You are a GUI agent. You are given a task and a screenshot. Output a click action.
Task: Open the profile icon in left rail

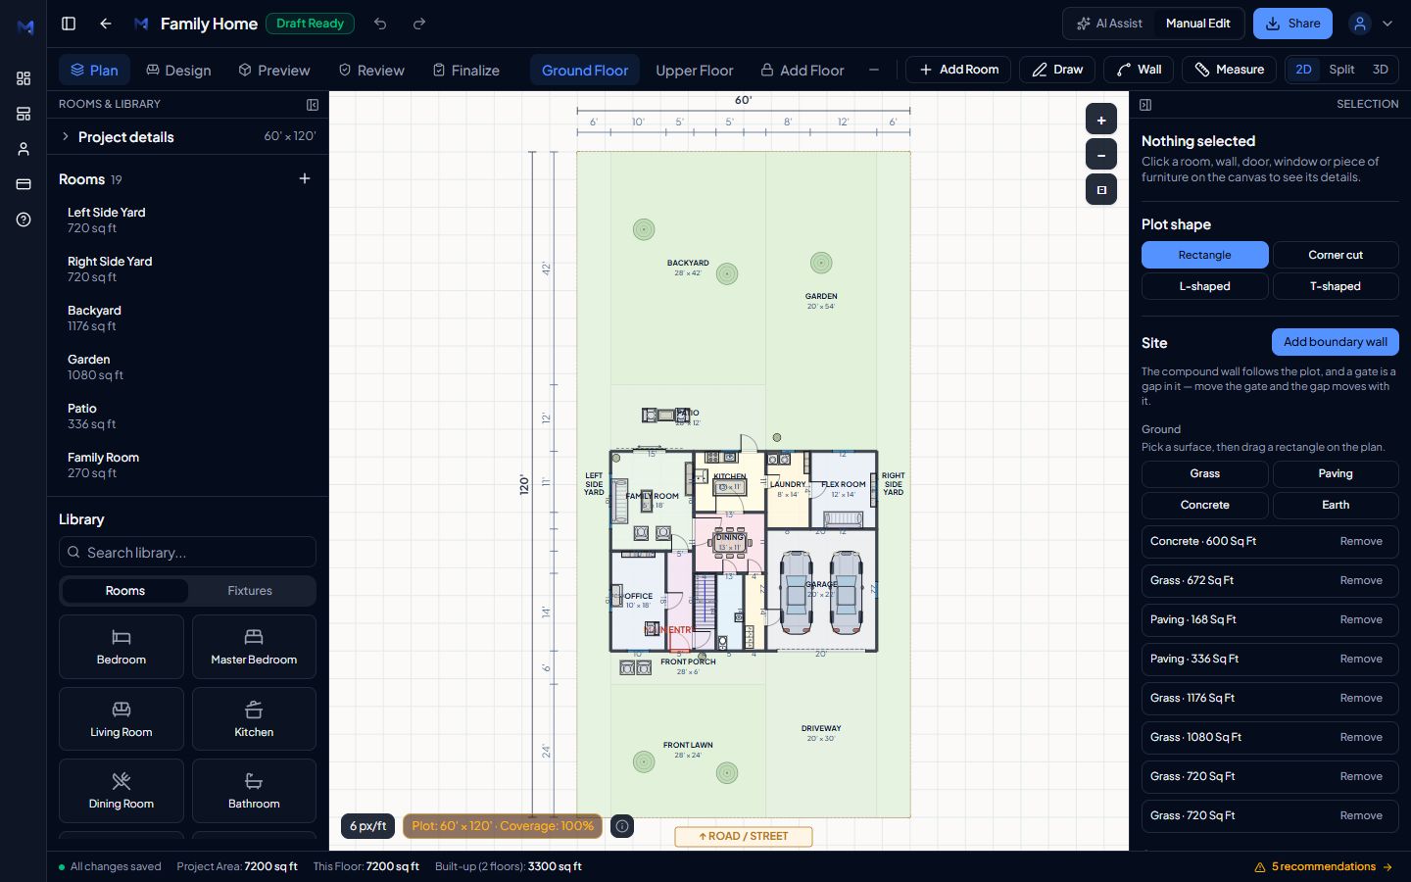pos(24,149)
